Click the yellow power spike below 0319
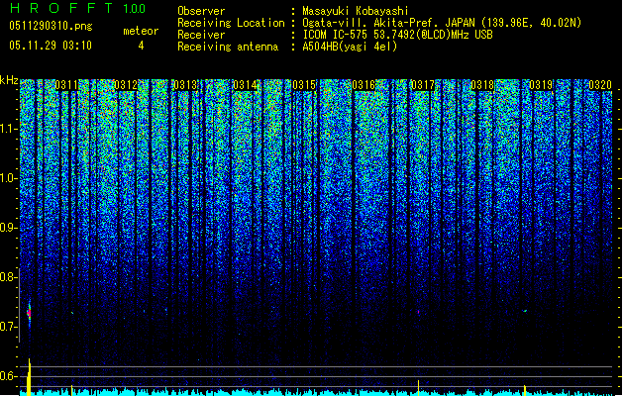623x396 pixels. point(525,390)
